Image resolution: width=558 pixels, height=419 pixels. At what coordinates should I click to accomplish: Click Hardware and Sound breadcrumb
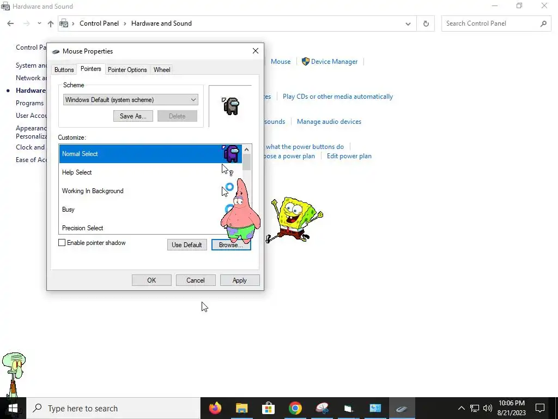(x=161, y=23)
